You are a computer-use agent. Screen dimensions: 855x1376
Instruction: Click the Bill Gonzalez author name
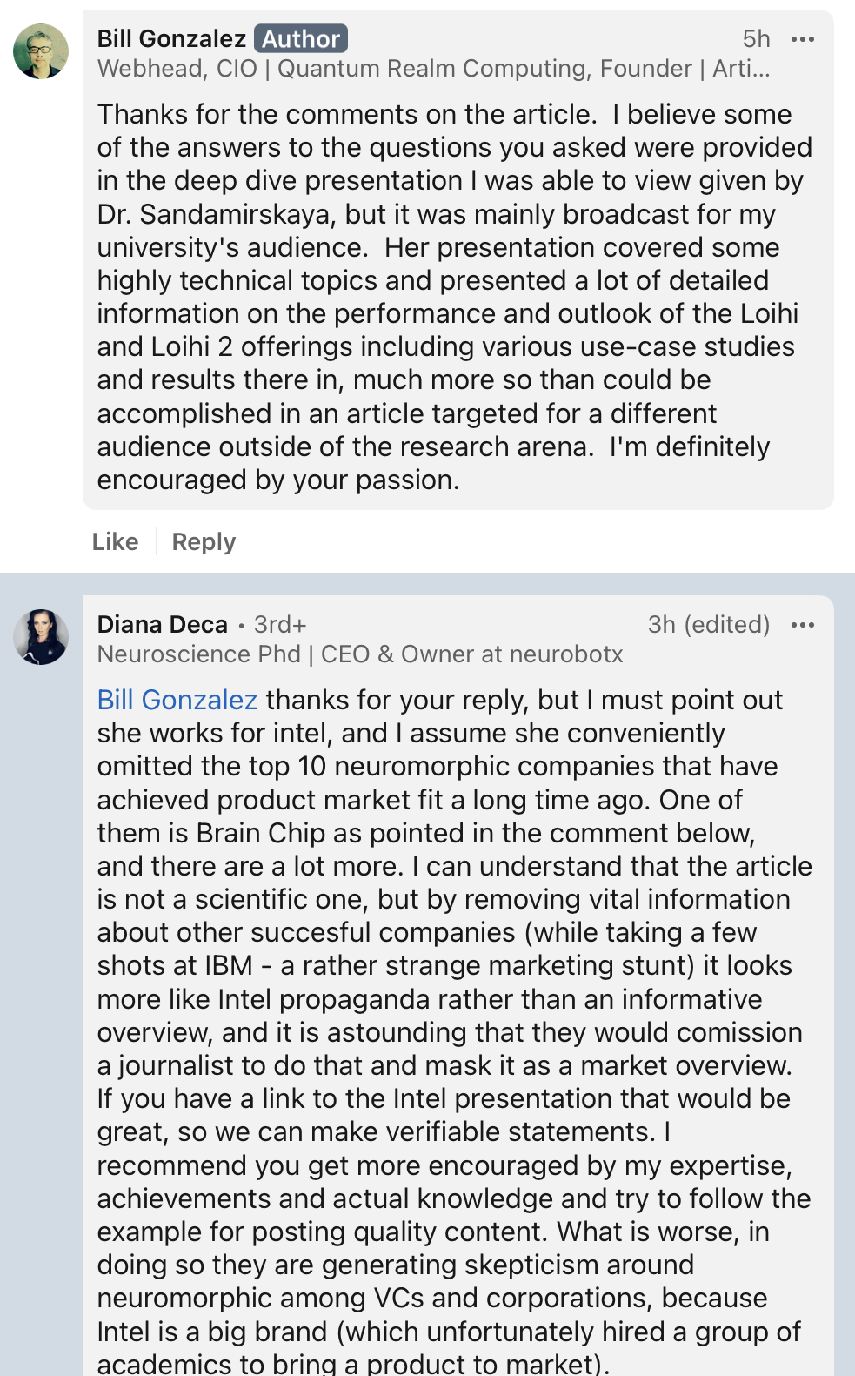[171, 39]
